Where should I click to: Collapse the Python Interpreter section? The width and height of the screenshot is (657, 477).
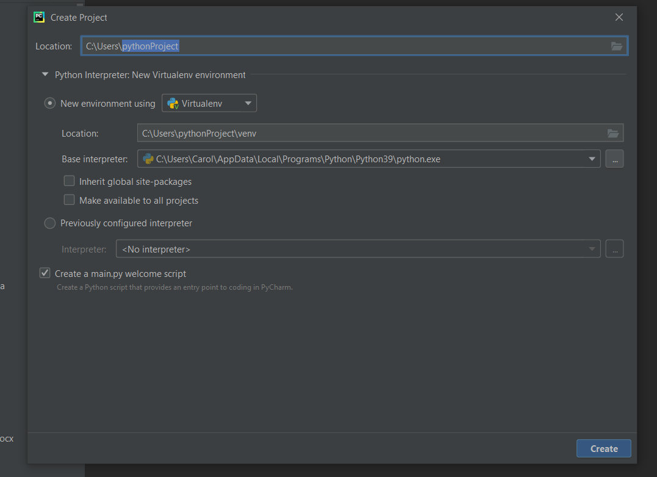45,74
